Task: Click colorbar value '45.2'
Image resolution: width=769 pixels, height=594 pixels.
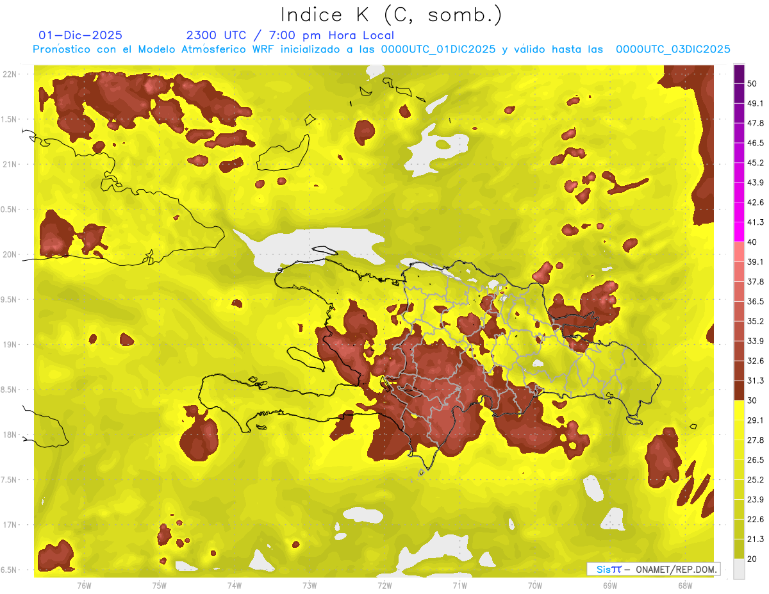Action: click(756, 163)
